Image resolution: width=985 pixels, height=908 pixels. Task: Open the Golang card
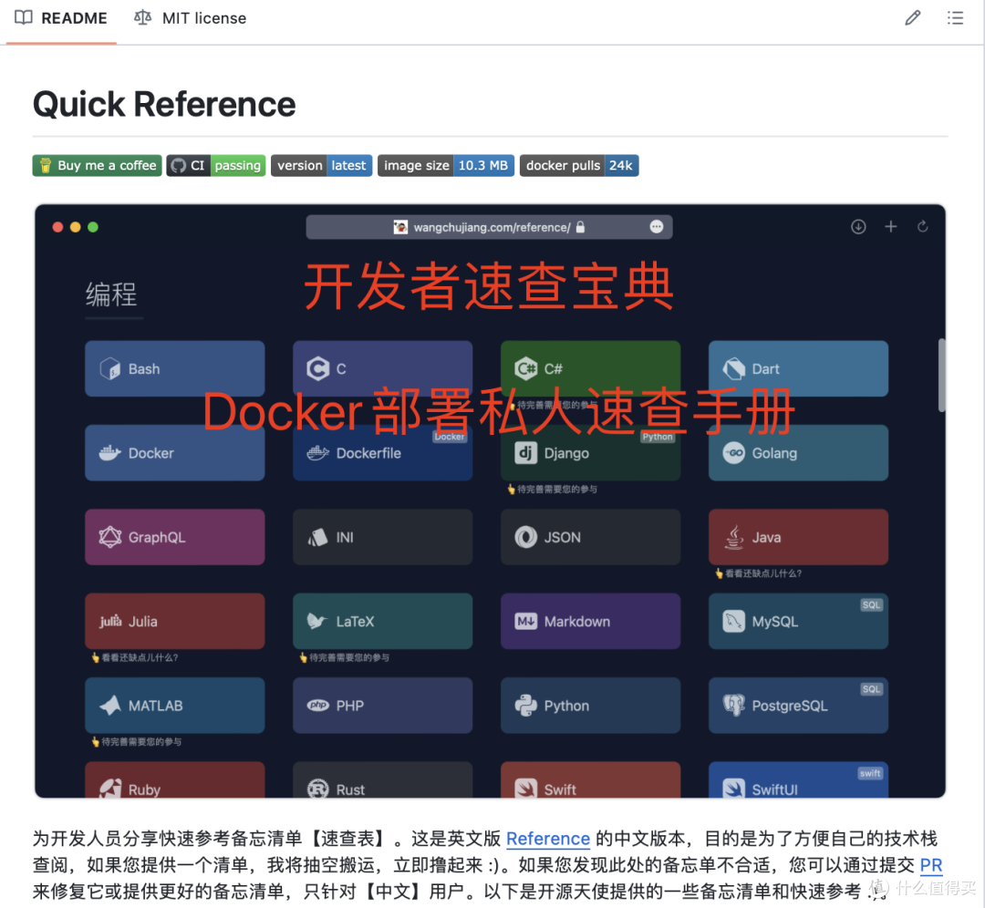[798, 453]
